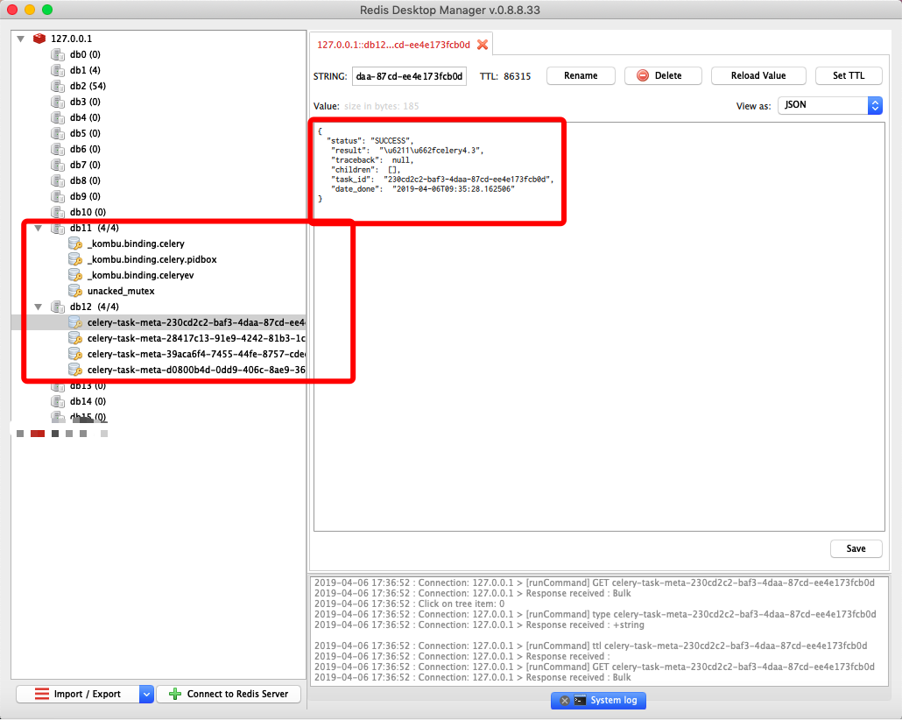Click log line 'Click on tree item: 0'
This screenshot has width=902, height=720.
[409, 604]
